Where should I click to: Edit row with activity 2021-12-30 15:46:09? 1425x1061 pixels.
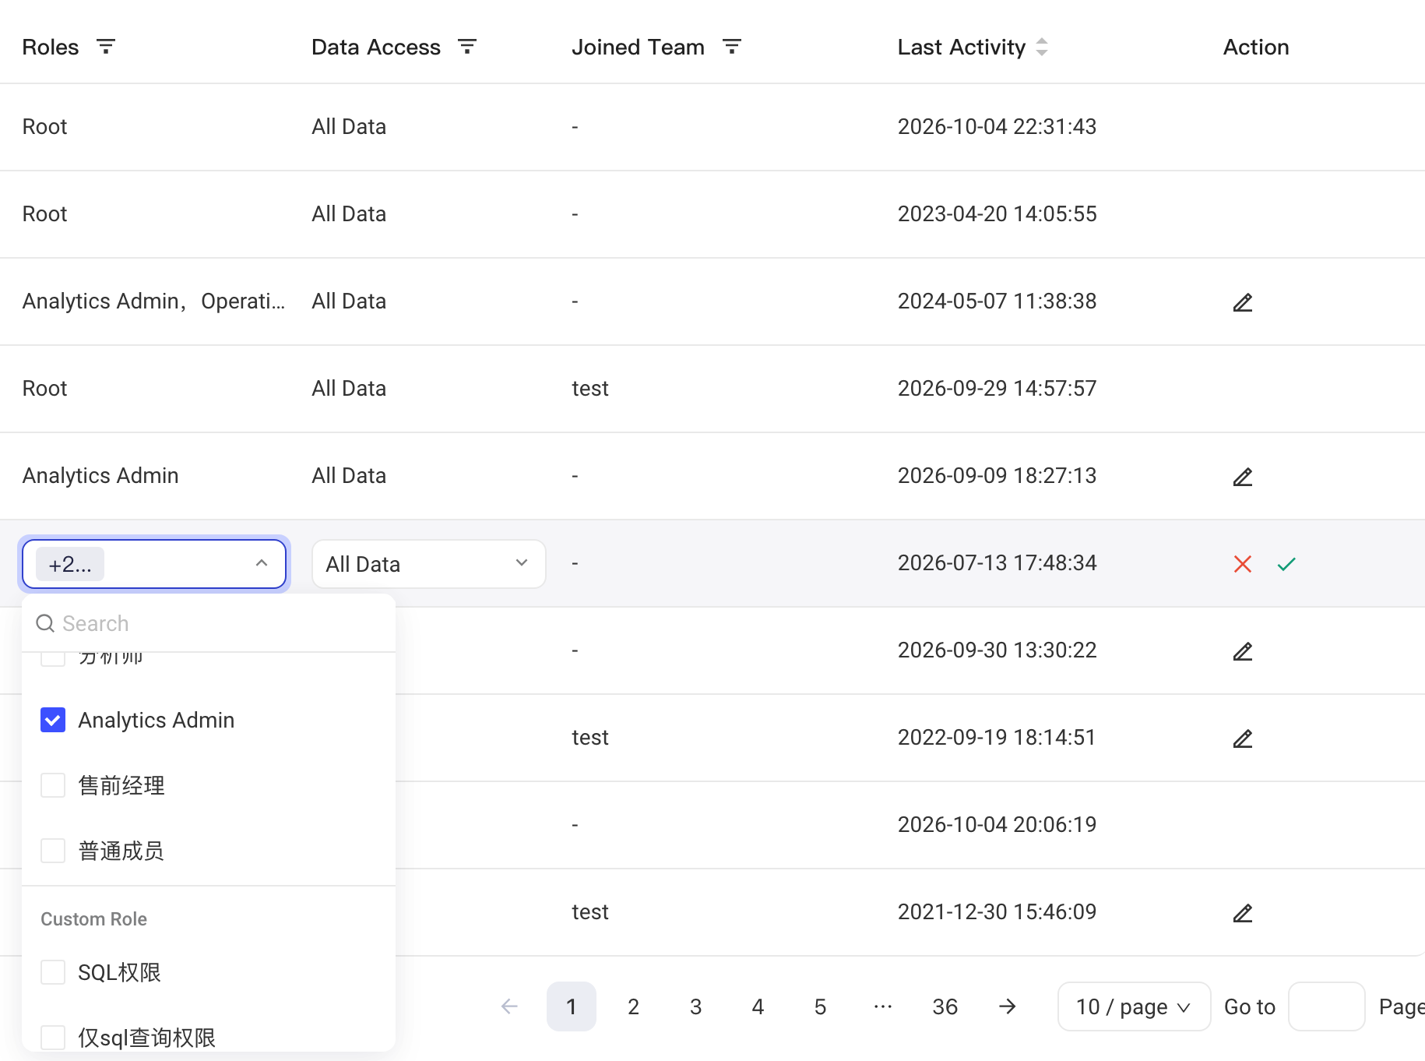coord(1243,913)
